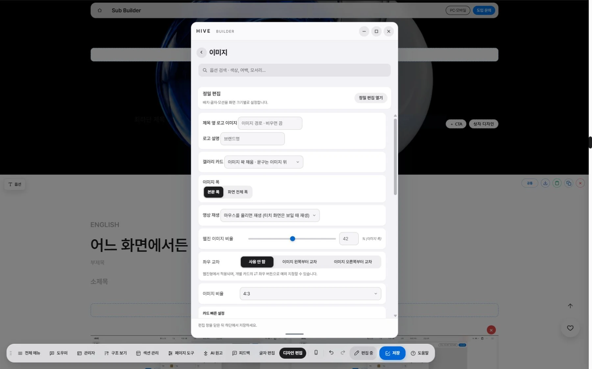Screen dimensions: 592x369
Task: Click the green clipboard paste icon
Action: (x=557, y=183)
